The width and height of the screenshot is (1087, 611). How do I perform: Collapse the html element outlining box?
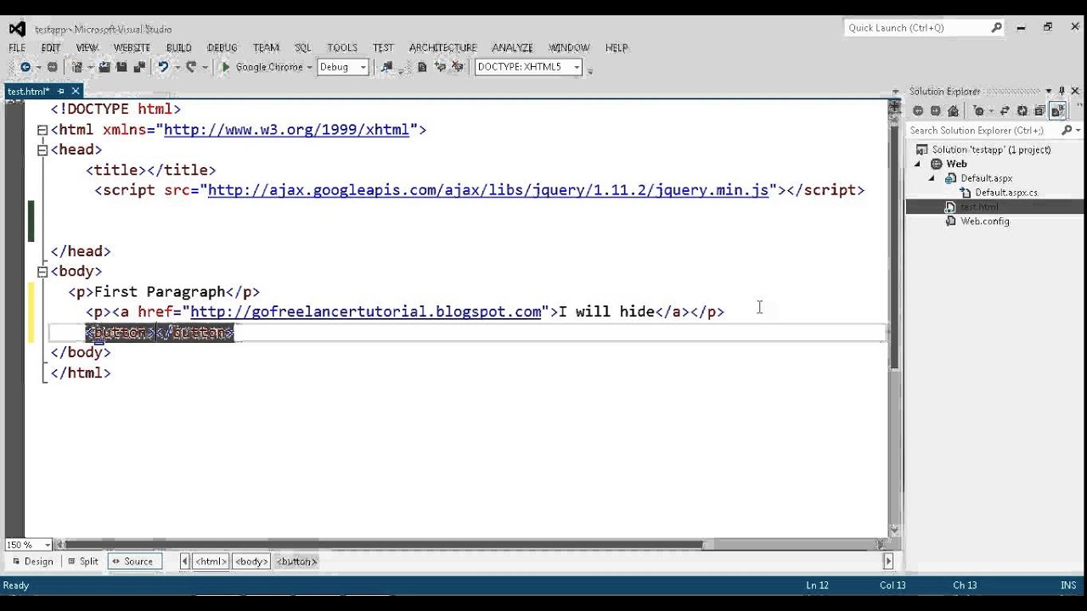pos(42,130)
